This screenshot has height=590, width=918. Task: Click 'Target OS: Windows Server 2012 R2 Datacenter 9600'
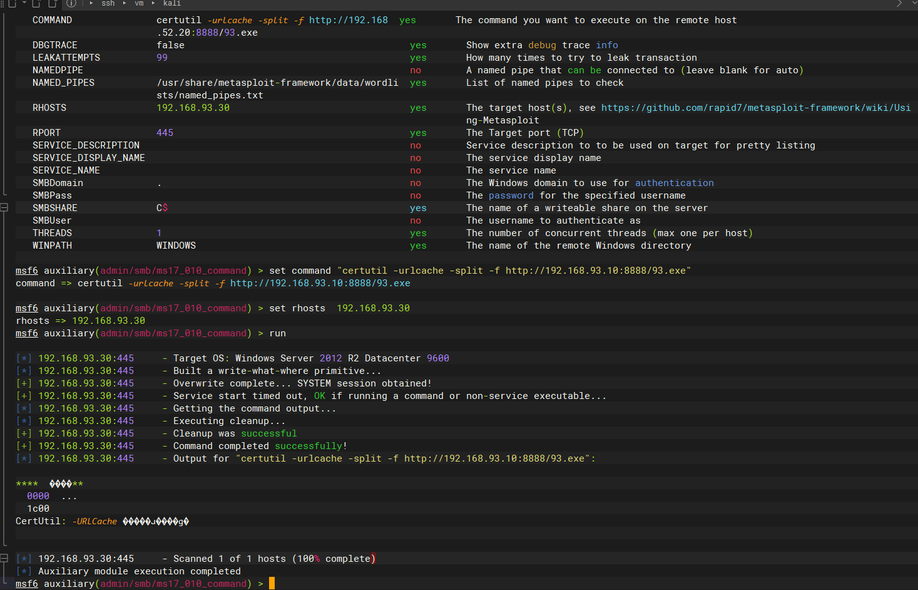[x=311, y=358]
